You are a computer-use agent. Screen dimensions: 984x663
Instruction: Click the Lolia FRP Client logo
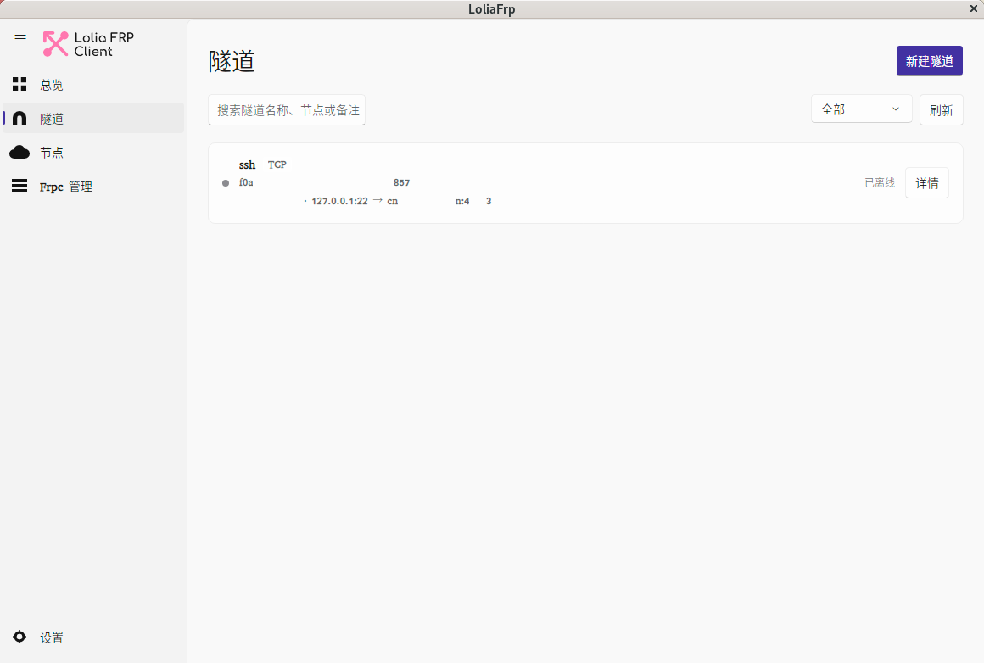[x=88, y=44]
